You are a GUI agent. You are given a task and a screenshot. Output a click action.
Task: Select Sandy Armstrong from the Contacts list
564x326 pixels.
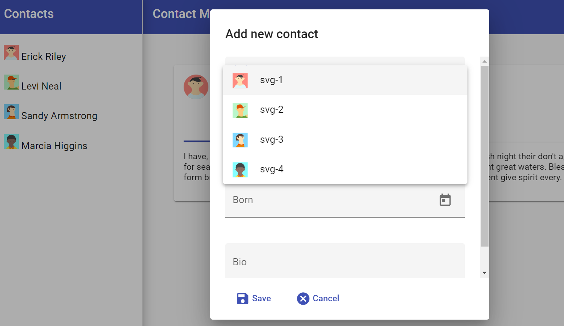[59, 116]
